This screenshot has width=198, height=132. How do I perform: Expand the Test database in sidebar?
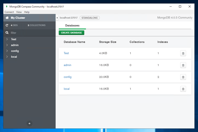pos(7,39)
